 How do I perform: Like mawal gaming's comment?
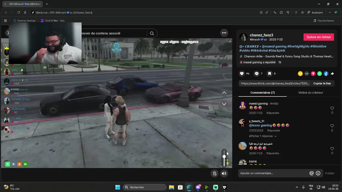pyautogui.click(x=332, y=108)
